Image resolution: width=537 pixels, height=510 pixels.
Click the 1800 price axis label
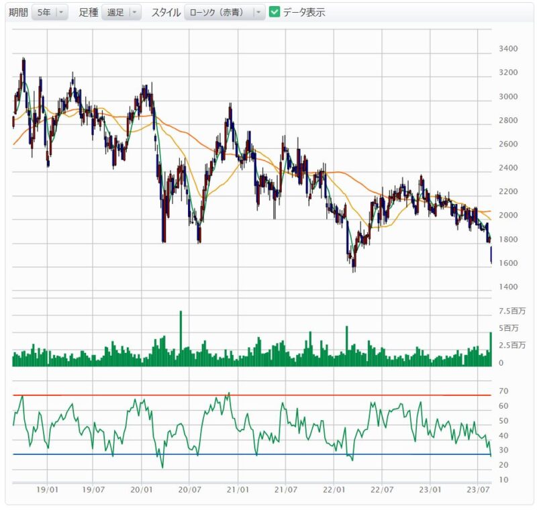(508, 240)
